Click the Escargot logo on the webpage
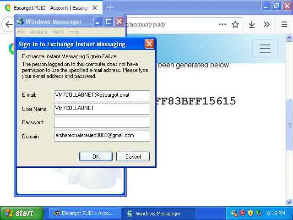The height and width of the screenshot is (220, 293). coord(12,49)
